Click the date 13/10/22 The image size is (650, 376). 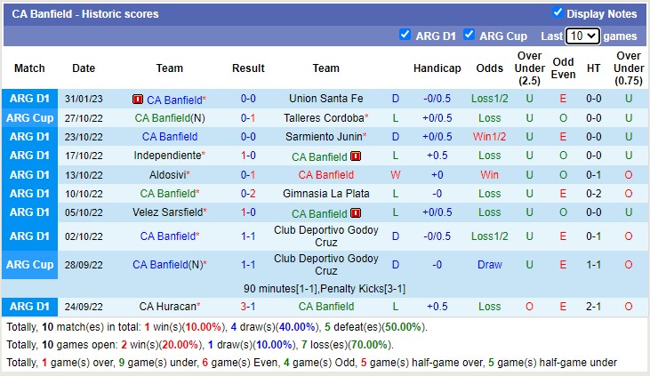[x=84, y=175]
